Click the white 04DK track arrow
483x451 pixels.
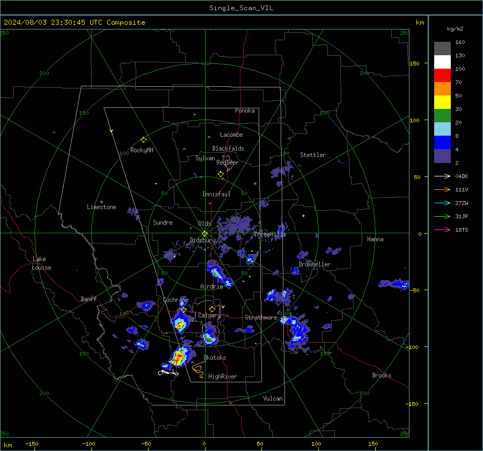tap(442, 176)
